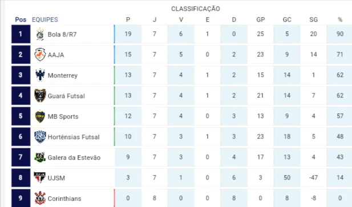The image size is (352, 207).
Task: Click the Corinthians team crest
Action: tap(40, 198)
